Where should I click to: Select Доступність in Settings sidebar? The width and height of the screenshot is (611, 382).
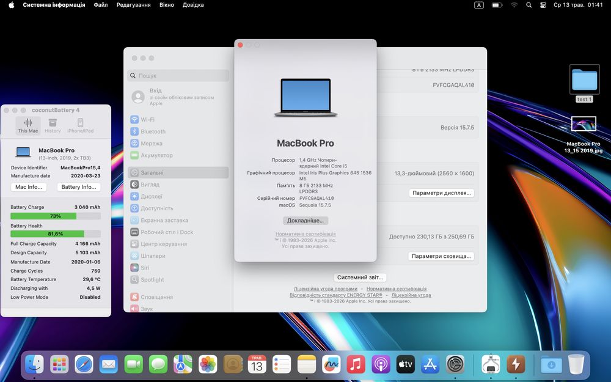click(178, 208)
